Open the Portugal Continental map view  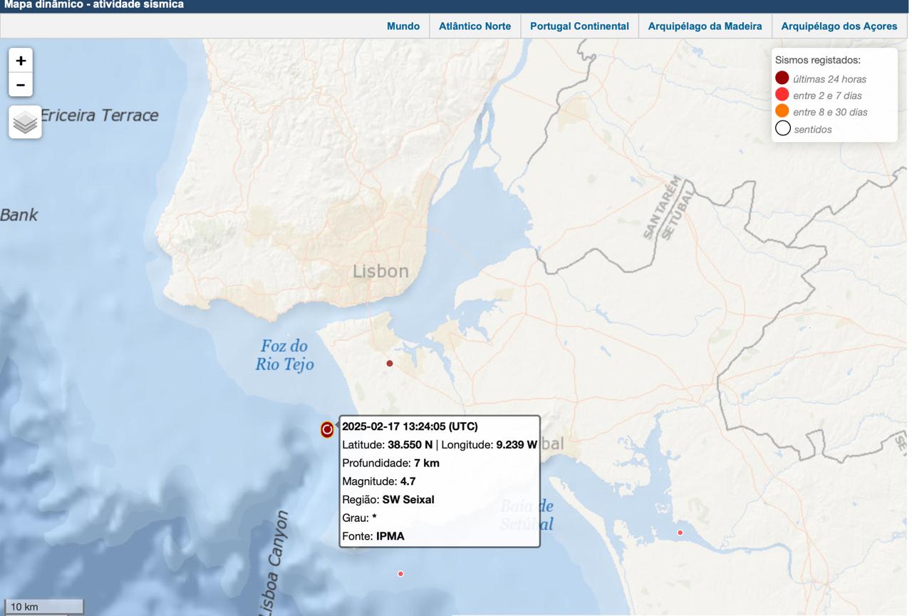point(579,26)
